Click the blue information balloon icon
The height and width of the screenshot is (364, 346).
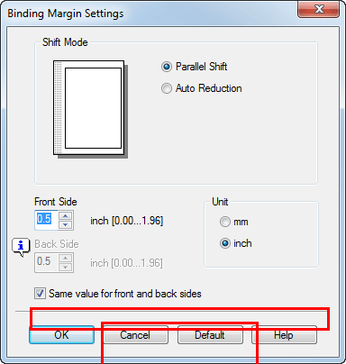tap(21, 247)
